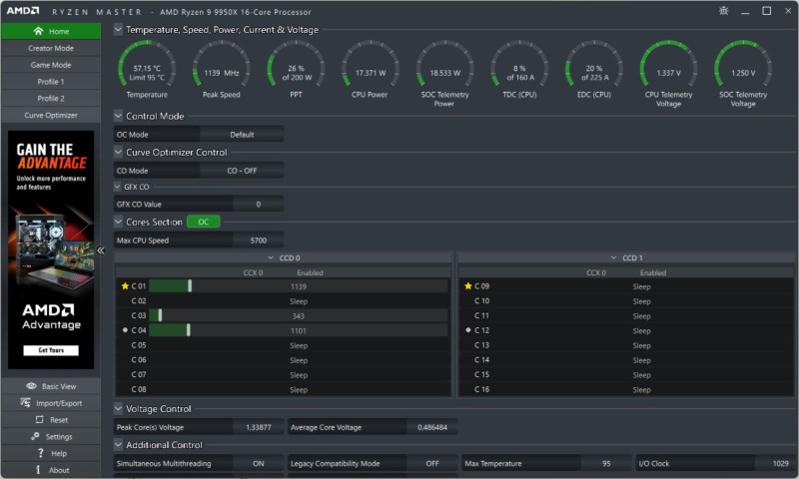Viewport: 799px width, 479px height.
Task: Open Import/Export
Action: pyautogui.click(x=51, y=403)
